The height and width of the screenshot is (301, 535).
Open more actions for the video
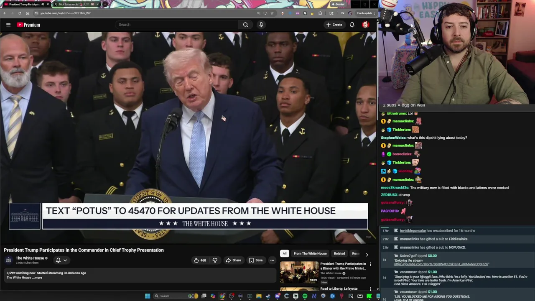(x=272, y=260)
